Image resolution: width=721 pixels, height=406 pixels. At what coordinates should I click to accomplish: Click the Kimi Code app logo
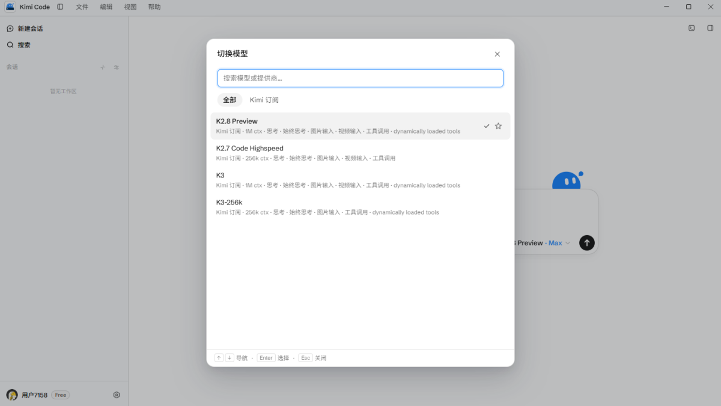click(x=10, y=7)
